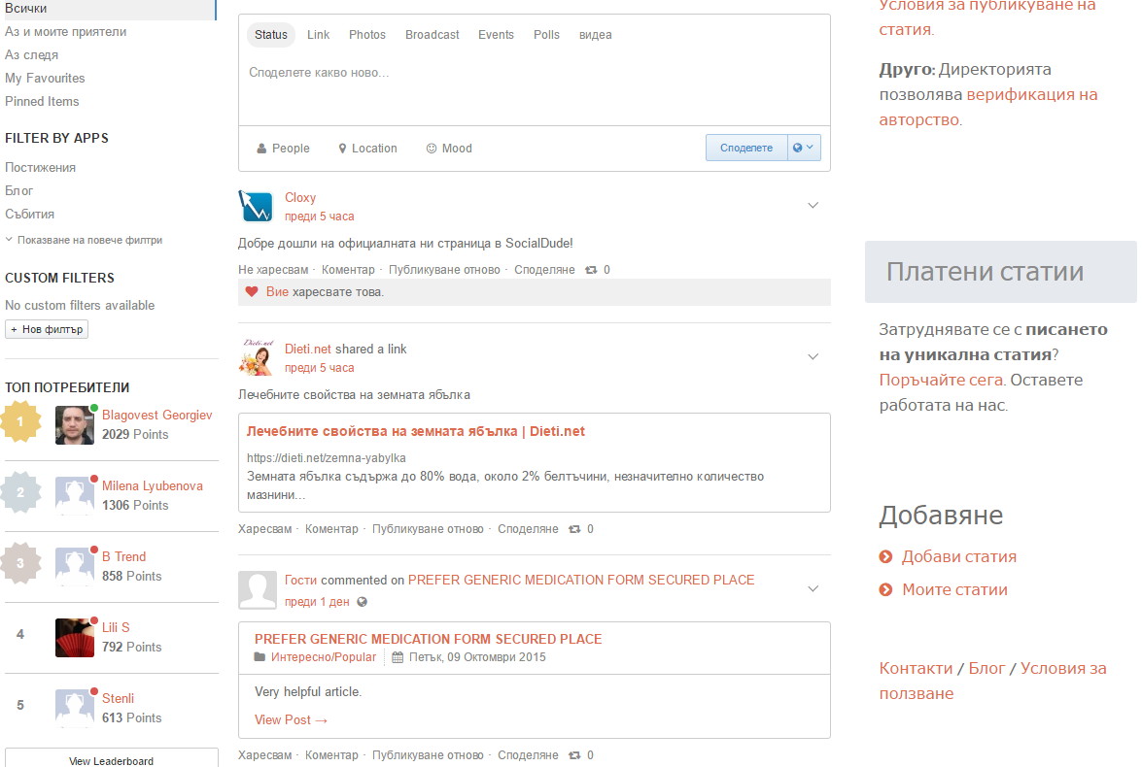Screen dimensions: 1142x767
Task: Open the View Post link
Action: click(x=291, y=719)
